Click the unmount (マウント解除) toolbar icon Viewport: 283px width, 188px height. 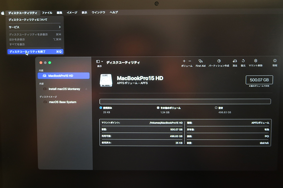[256, 61]
